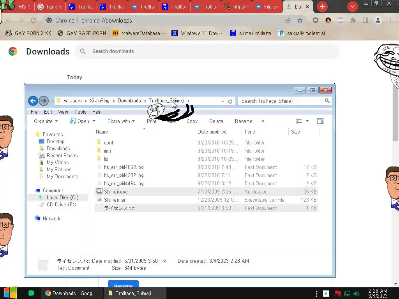Toggle the Explorer preview pane icon
This screenshot has width=399, height=299.
(x=320, y=121)
